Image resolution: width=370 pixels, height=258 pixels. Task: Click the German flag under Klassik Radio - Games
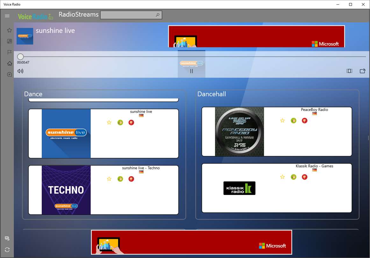[314, 170]
